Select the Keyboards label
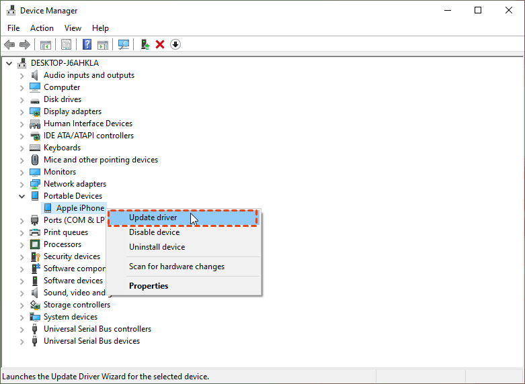525x384 pixels. [63, 148]
